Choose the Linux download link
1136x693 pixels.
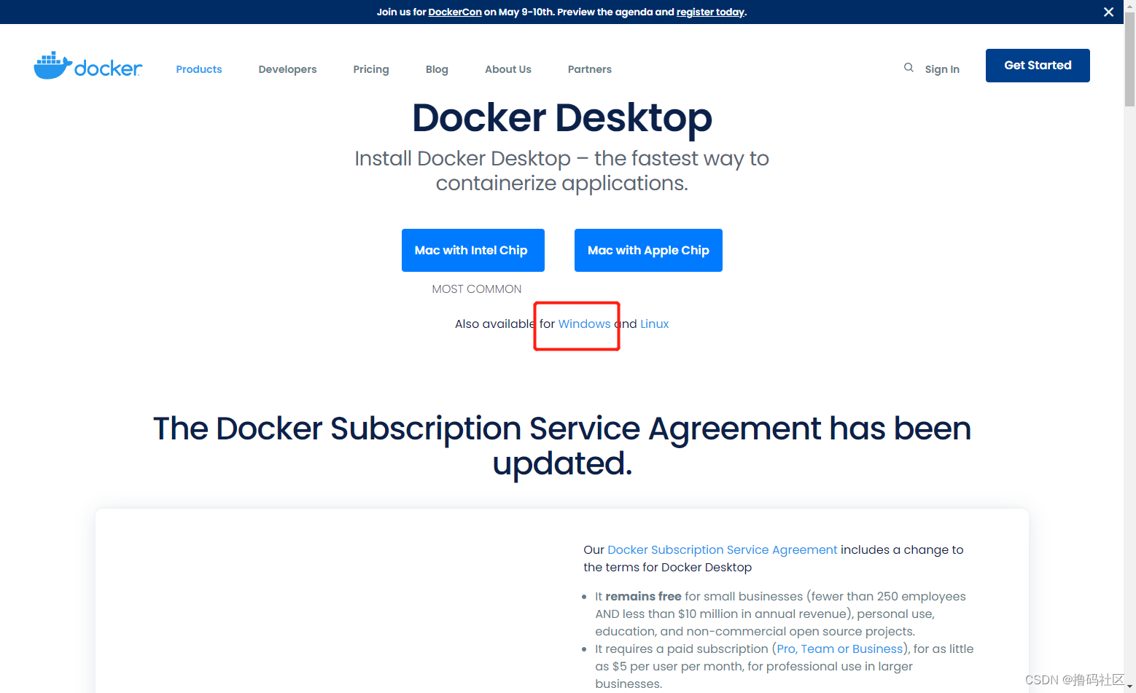(655, 324)
